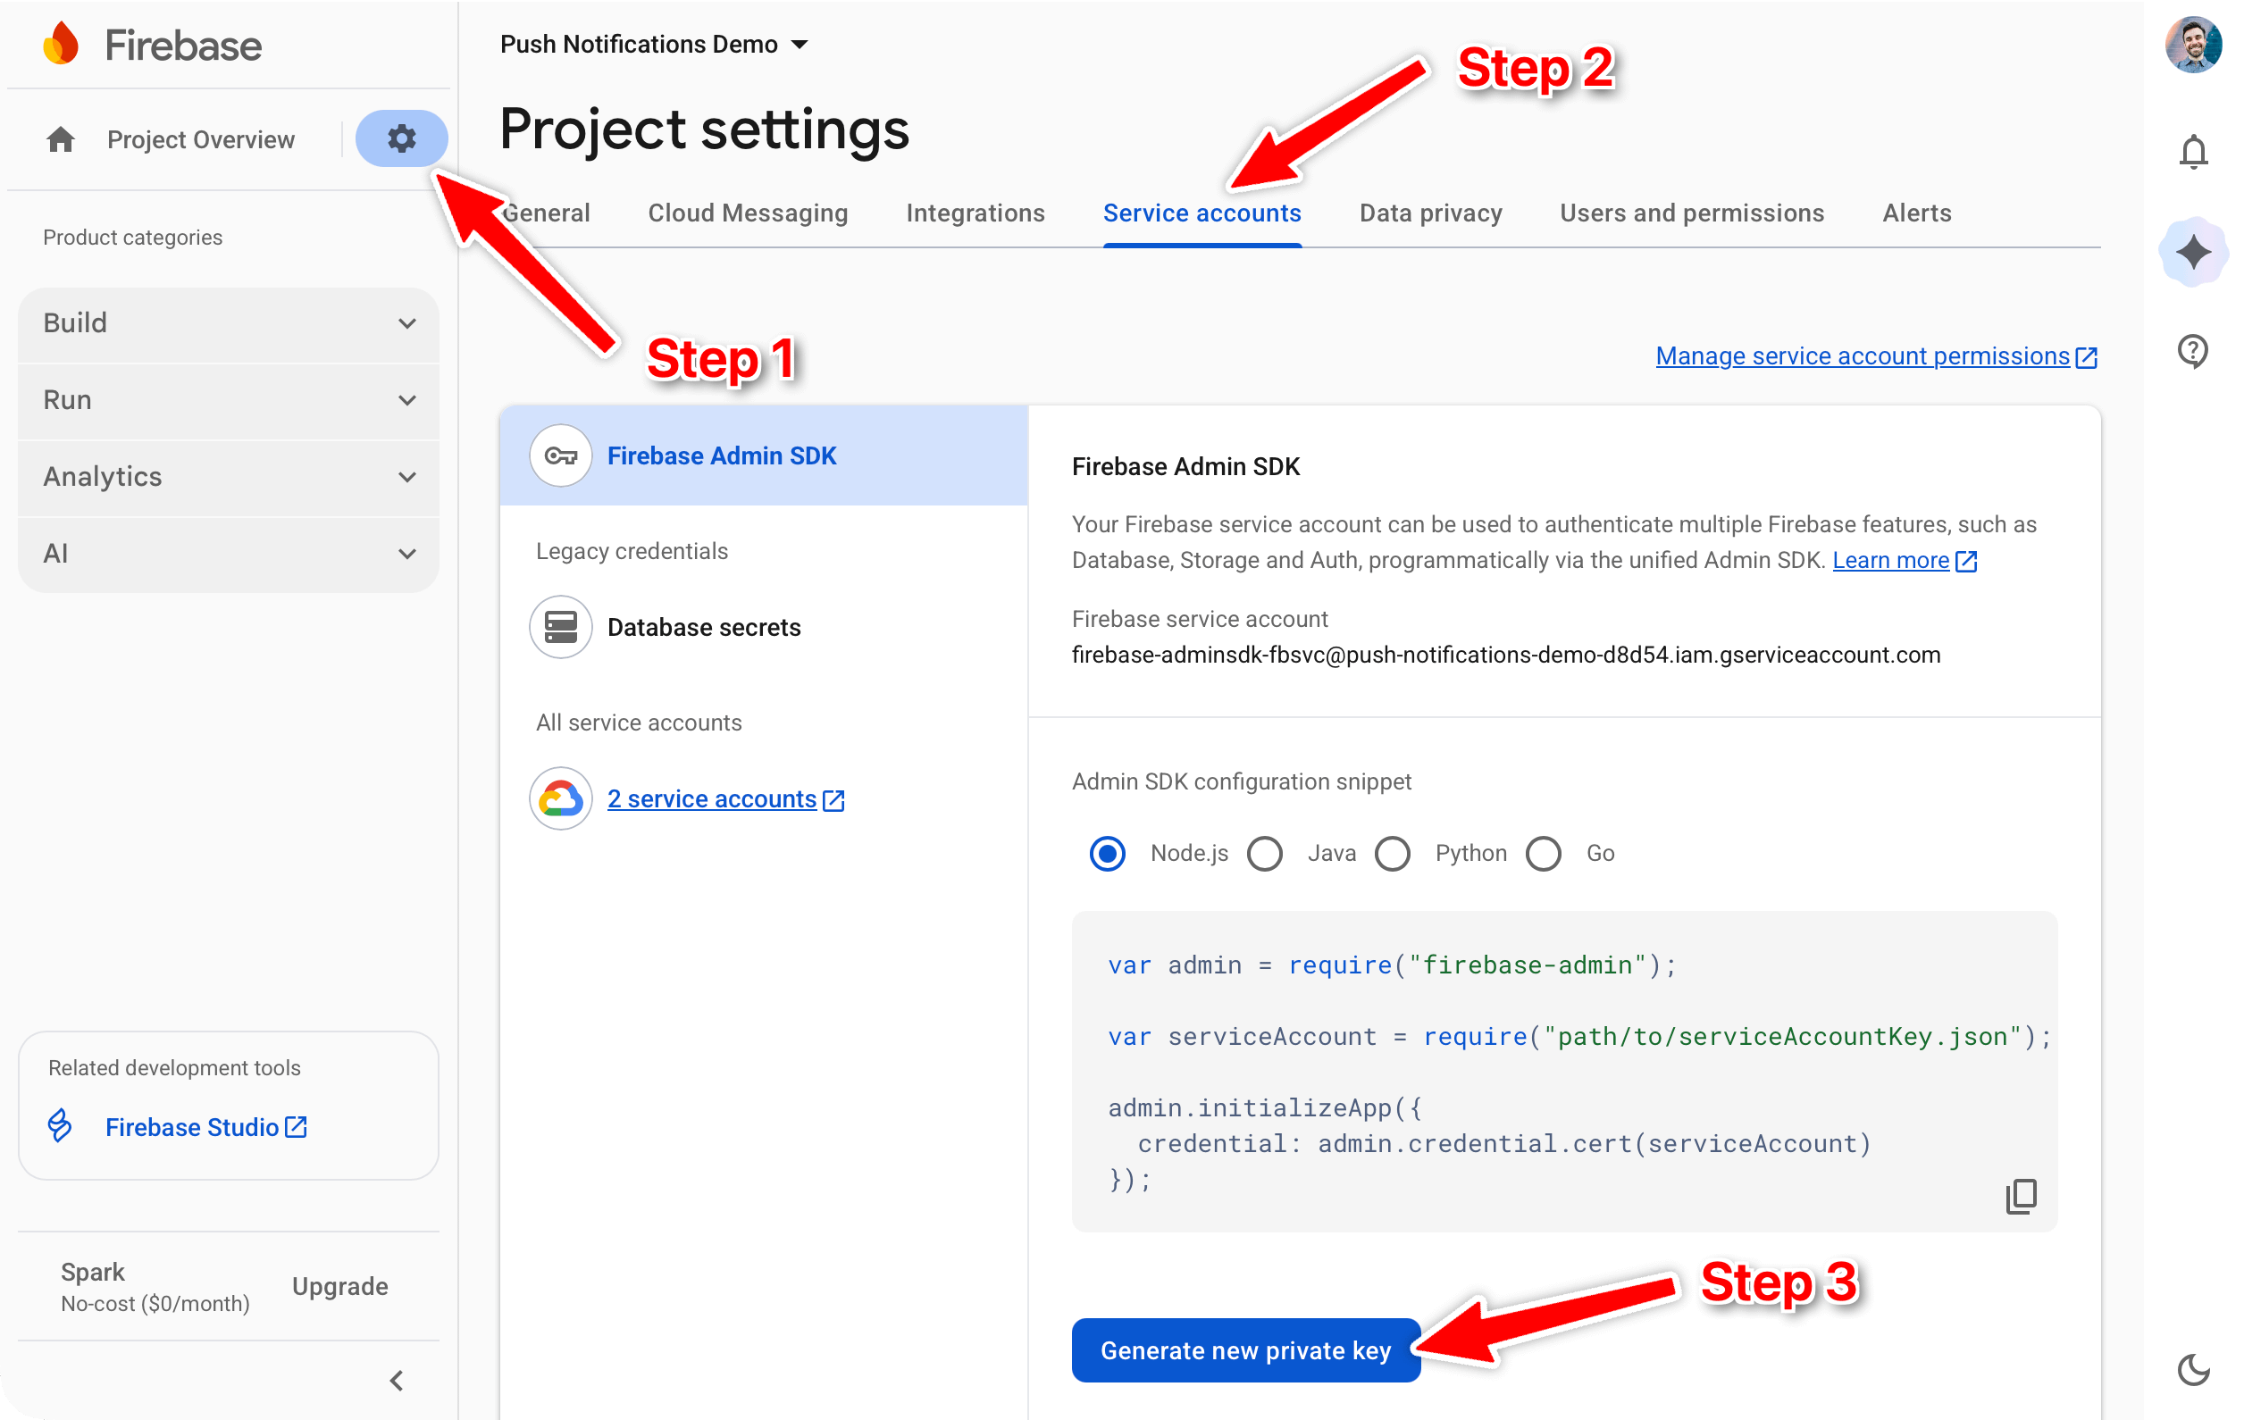Open the project settings gear icon
The width and height of the screenshot is (2244, 1420).
pos(402,138)
